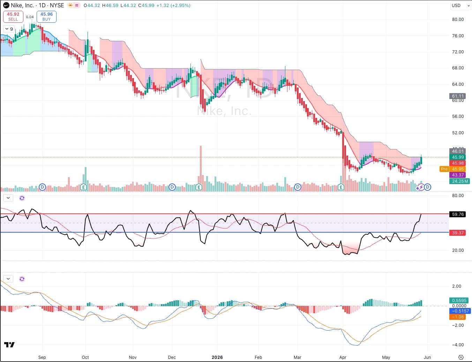Click the Apr label on time axis

point(343,357)
